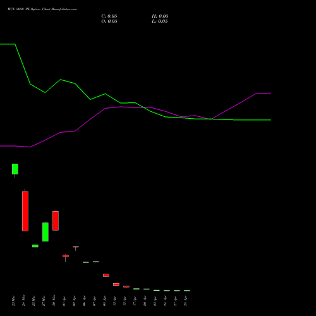Select the 'O: 0.05' open value

pyautogui.click(x=109, y=21)
